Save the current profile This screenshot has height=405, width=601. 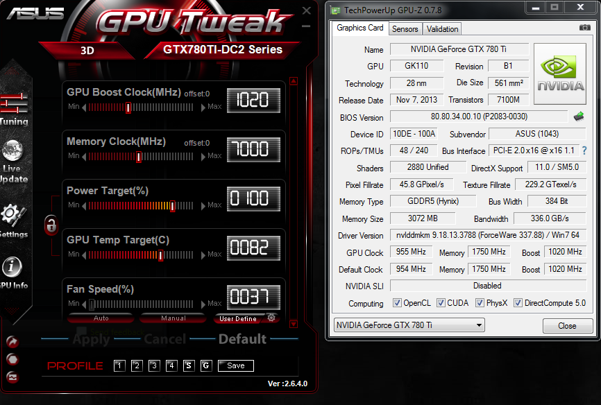point(236,365)
